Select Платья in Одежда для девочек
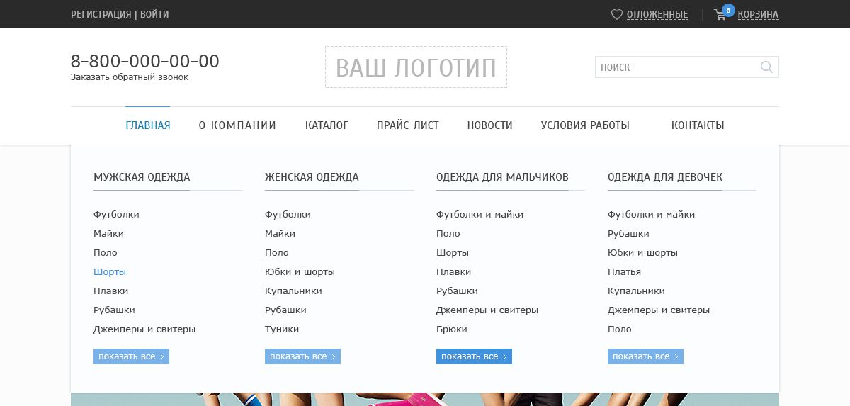Screen dimensions: 850x406 point(624,272)
